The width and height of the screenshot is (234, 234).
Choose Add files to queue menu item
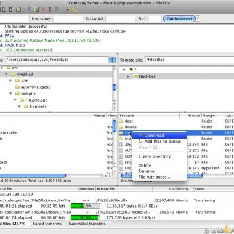click(x=159, y=142)
